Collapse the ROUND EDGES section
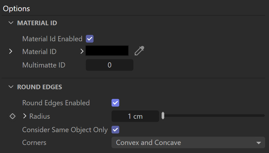 [11, 87]
